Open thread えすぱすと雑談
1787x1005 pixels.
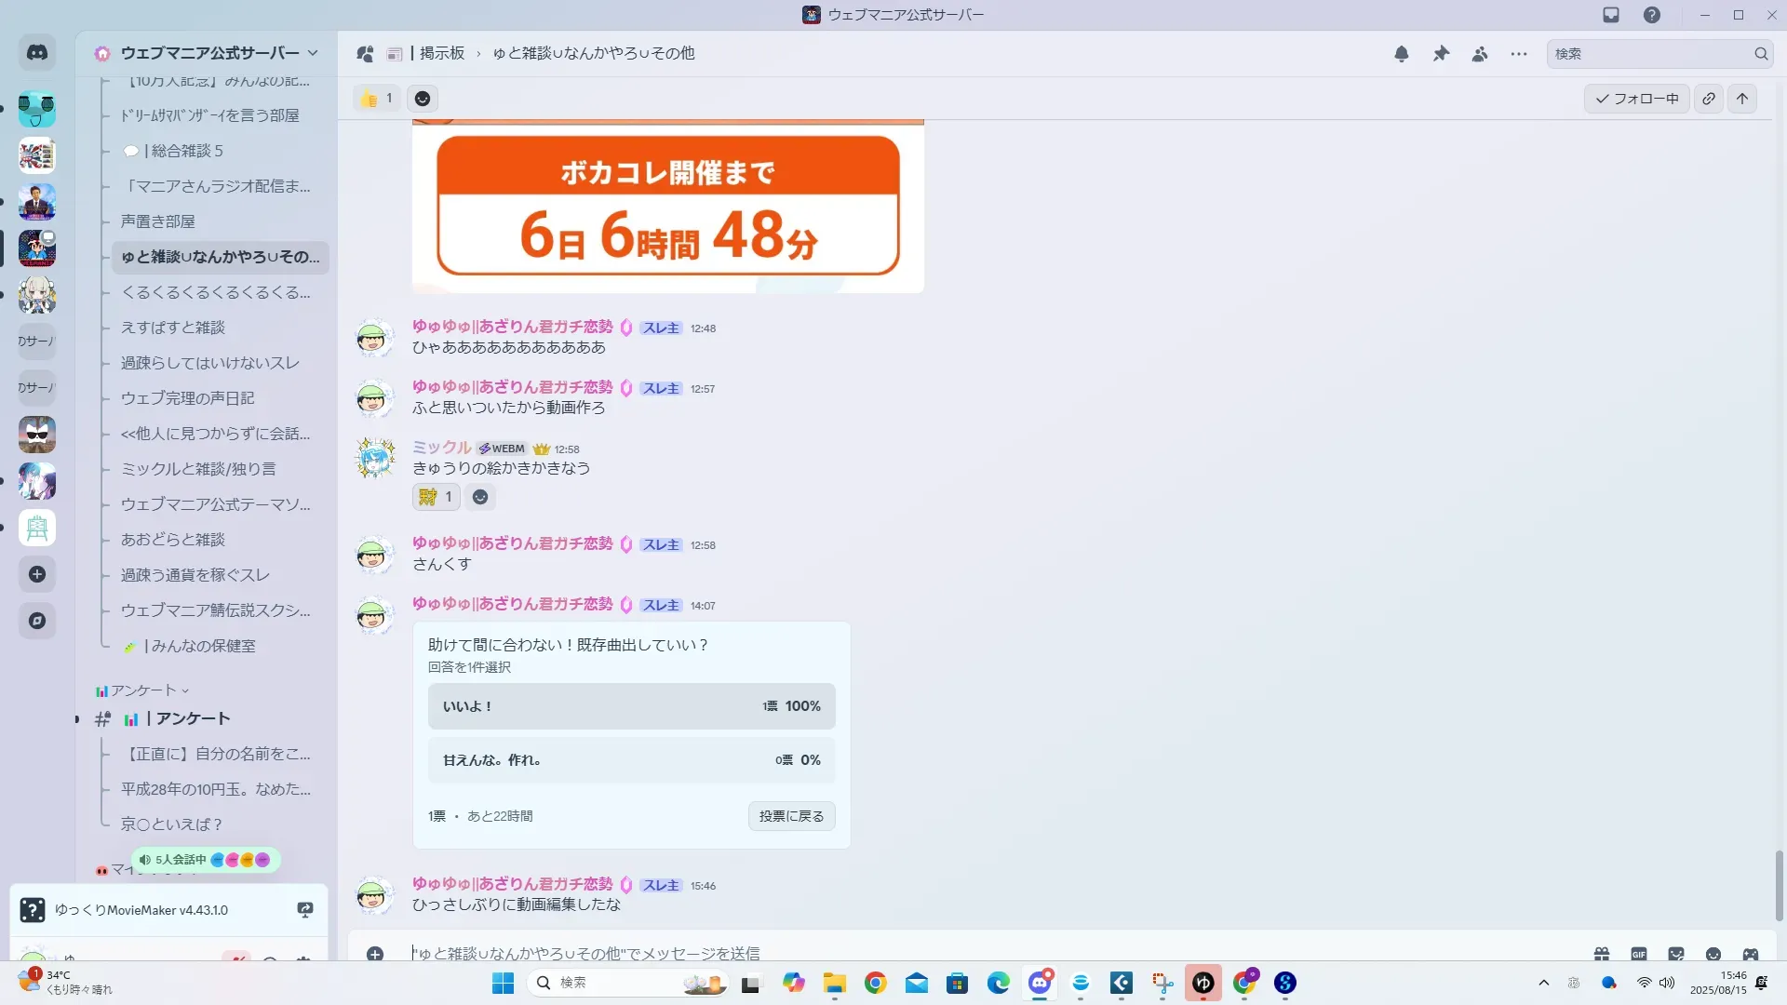pos(173,328)
